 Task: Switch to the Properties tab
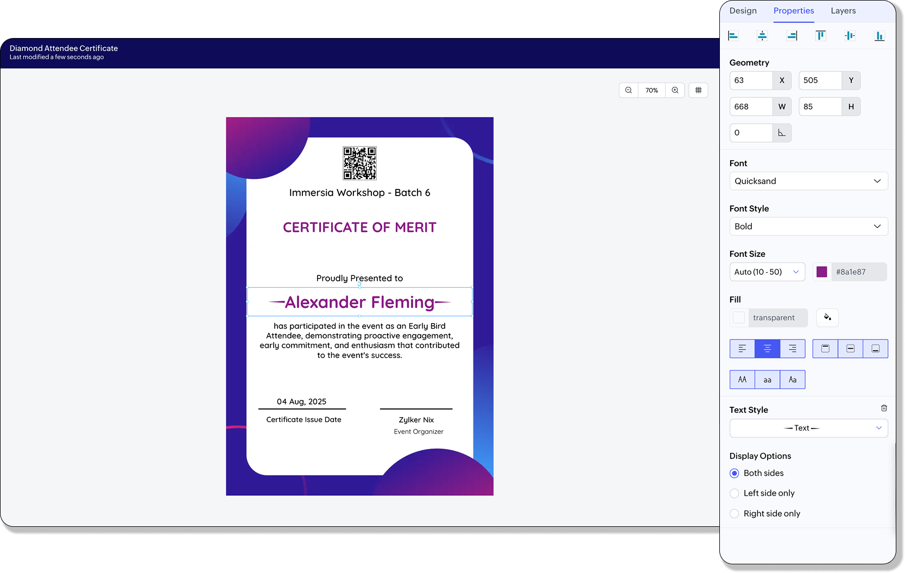point(794,11)
